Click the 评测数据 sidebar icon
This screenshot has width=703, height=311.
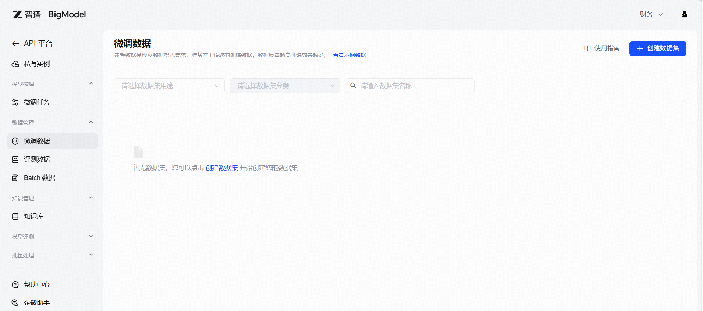tap(15, 159)
